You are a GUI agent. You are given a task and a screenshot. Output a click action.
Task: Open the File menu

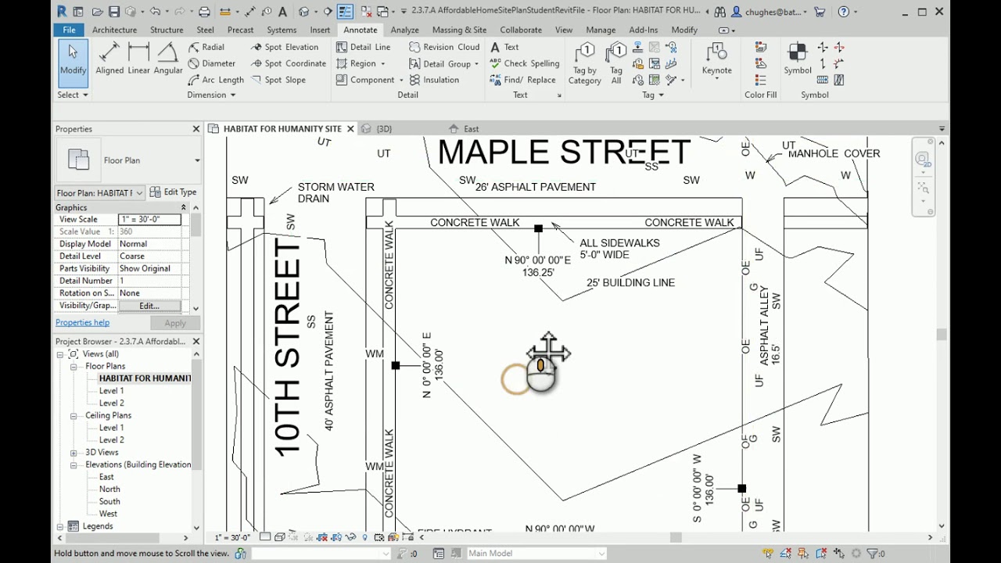tap(69, 30)
